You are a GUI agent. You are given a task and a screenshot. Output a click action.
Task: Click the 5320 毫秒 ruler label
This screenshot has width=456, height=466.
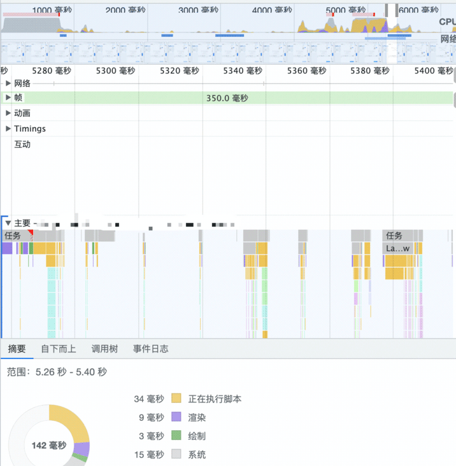tap(179, 71)
